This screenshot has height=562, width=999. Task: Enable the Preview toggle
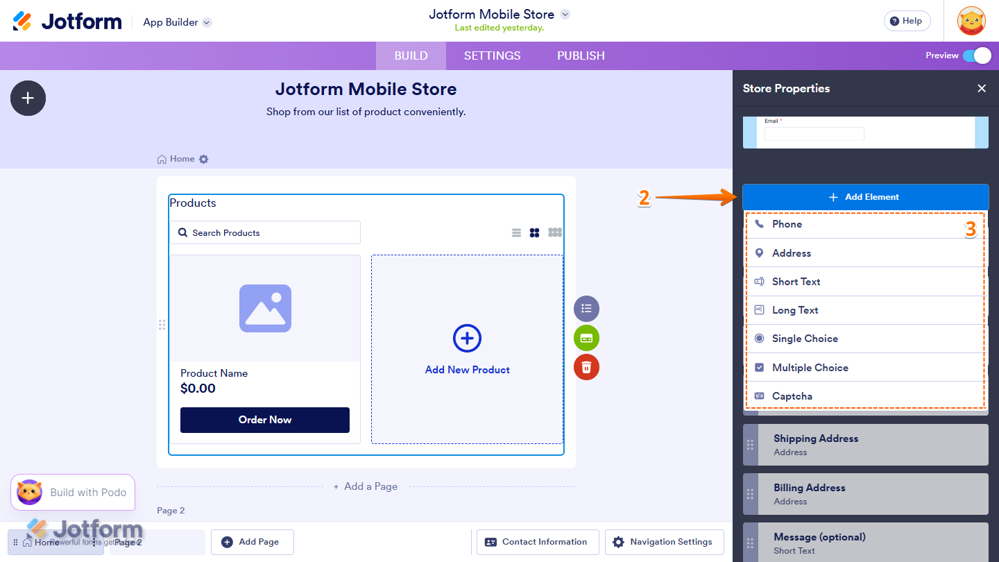979,56
